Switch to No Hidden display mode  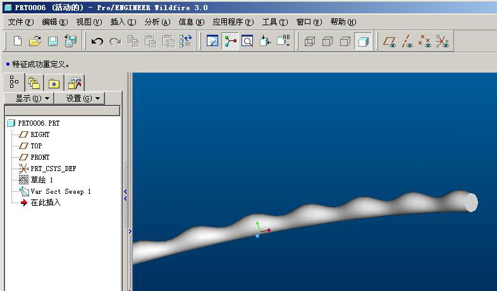345,42
